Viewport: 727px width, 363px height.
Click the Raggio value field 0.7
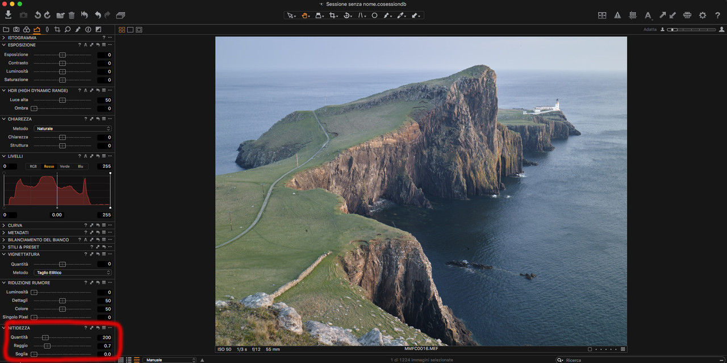click(105, 346)
